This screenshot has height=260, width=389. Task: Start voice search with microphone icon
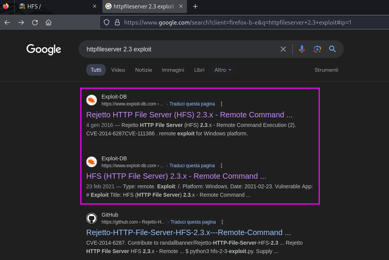[x=302, y=49]
